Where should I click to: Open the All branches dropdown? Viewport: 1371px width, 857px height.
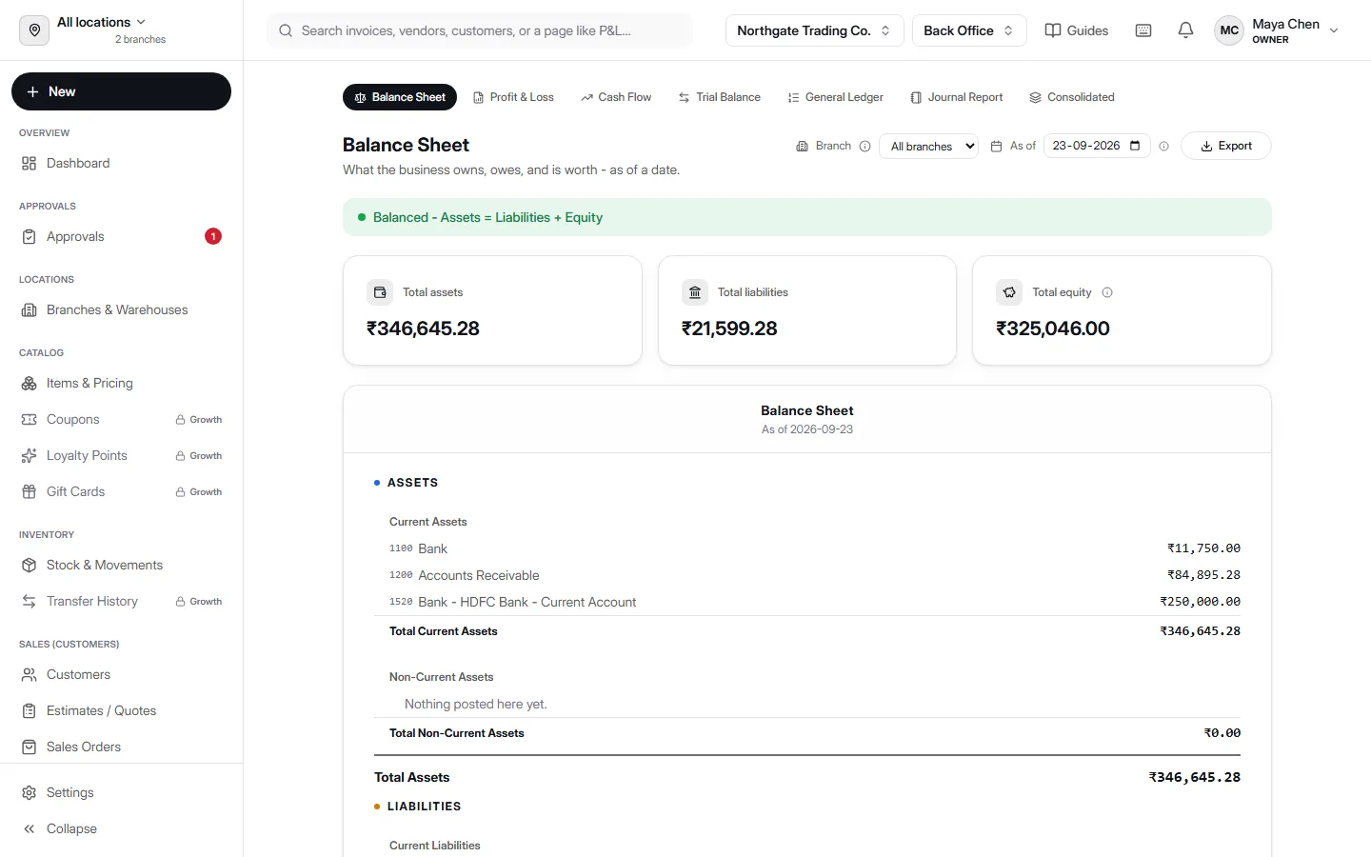928,146
